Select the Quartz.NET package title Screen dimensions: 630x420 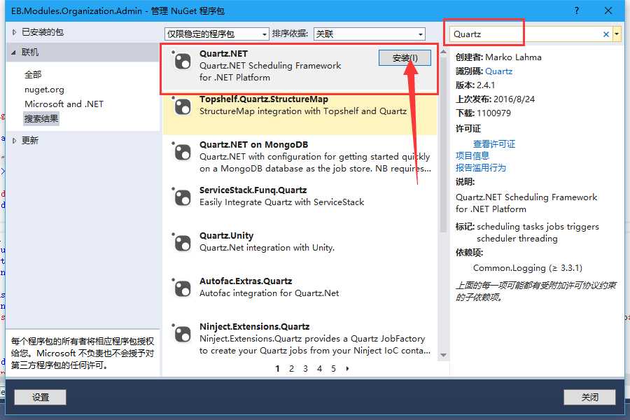223,53
